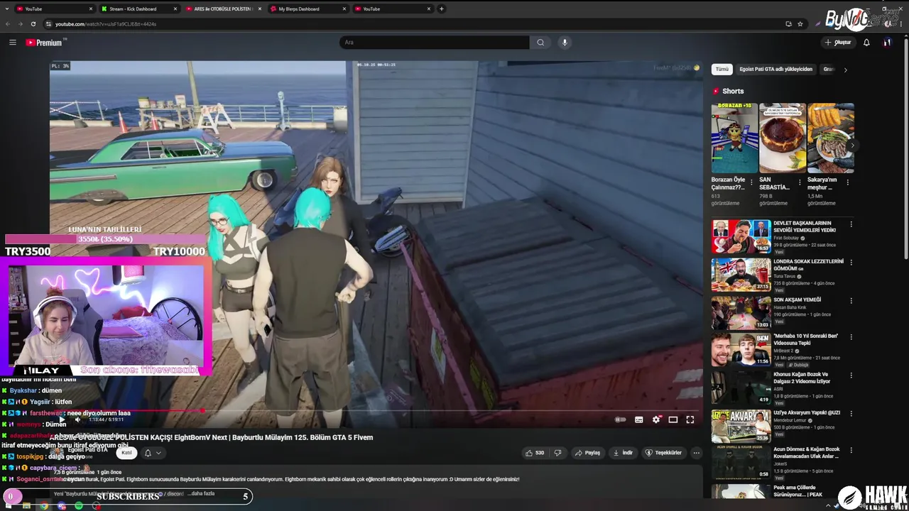Open more actions ellipsis beside Teşekkürler
909x511 pixels.
pos(697,453)
